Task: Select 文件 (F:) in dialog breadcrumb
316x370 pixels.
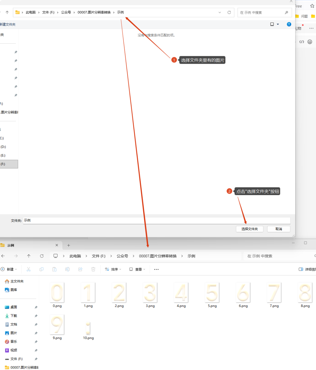Action: [48, 12]
